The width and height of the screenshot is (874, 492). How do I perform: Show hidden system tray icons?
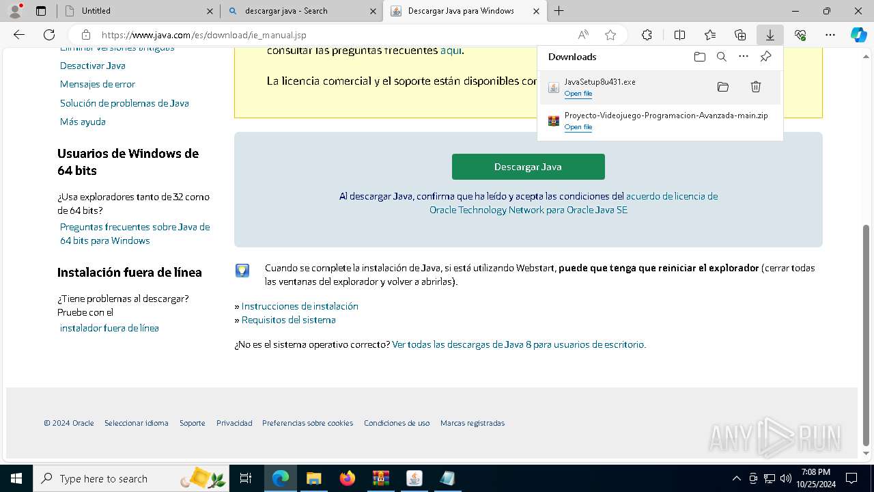(x=736, y=478)
